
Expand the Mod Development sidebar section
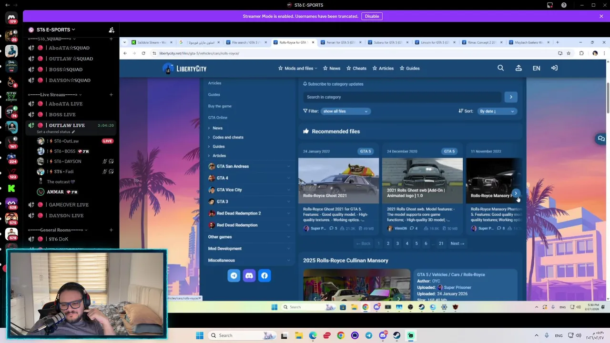click(x=250, y=249)
